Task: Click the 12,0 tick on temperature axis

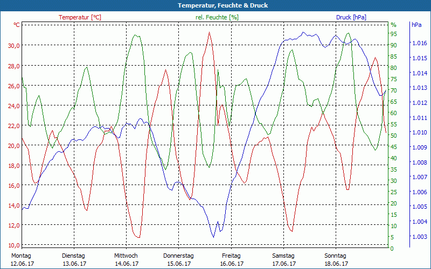Action: click(13, 225)
